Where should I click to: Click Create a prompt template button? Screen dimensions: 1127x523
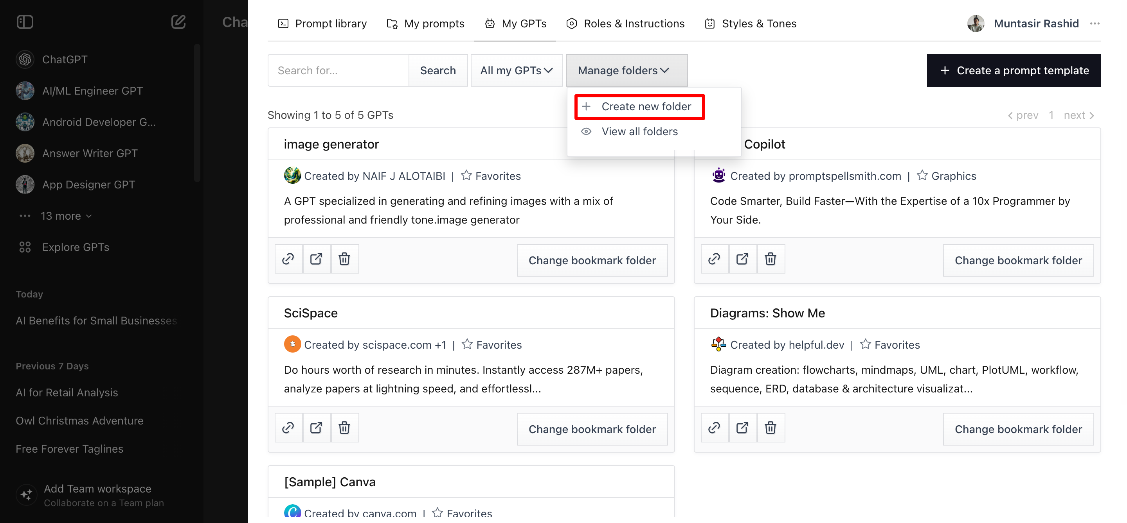[x=1013, y=70]
